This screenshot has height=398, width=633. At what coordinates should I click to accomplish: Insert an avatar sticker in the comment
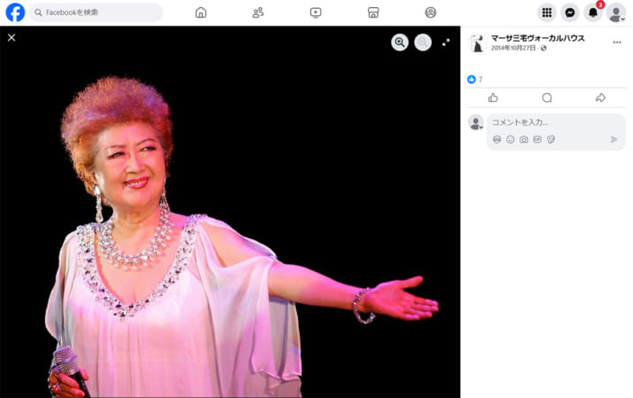497,139
